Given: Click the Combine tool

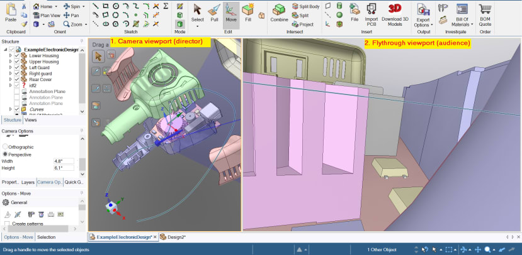Looking at the screenshot, I should [279, 13].
